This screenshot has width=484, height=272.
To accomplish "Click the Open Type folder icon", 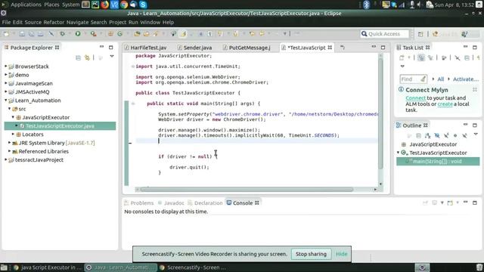I will coord(137,33).
